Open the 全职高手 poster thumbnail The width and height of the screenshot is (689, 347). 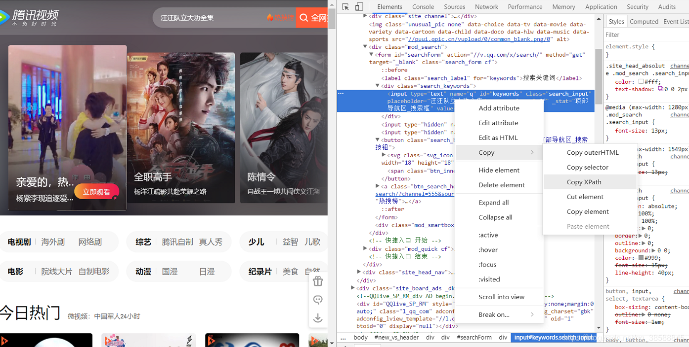[181, 128]
